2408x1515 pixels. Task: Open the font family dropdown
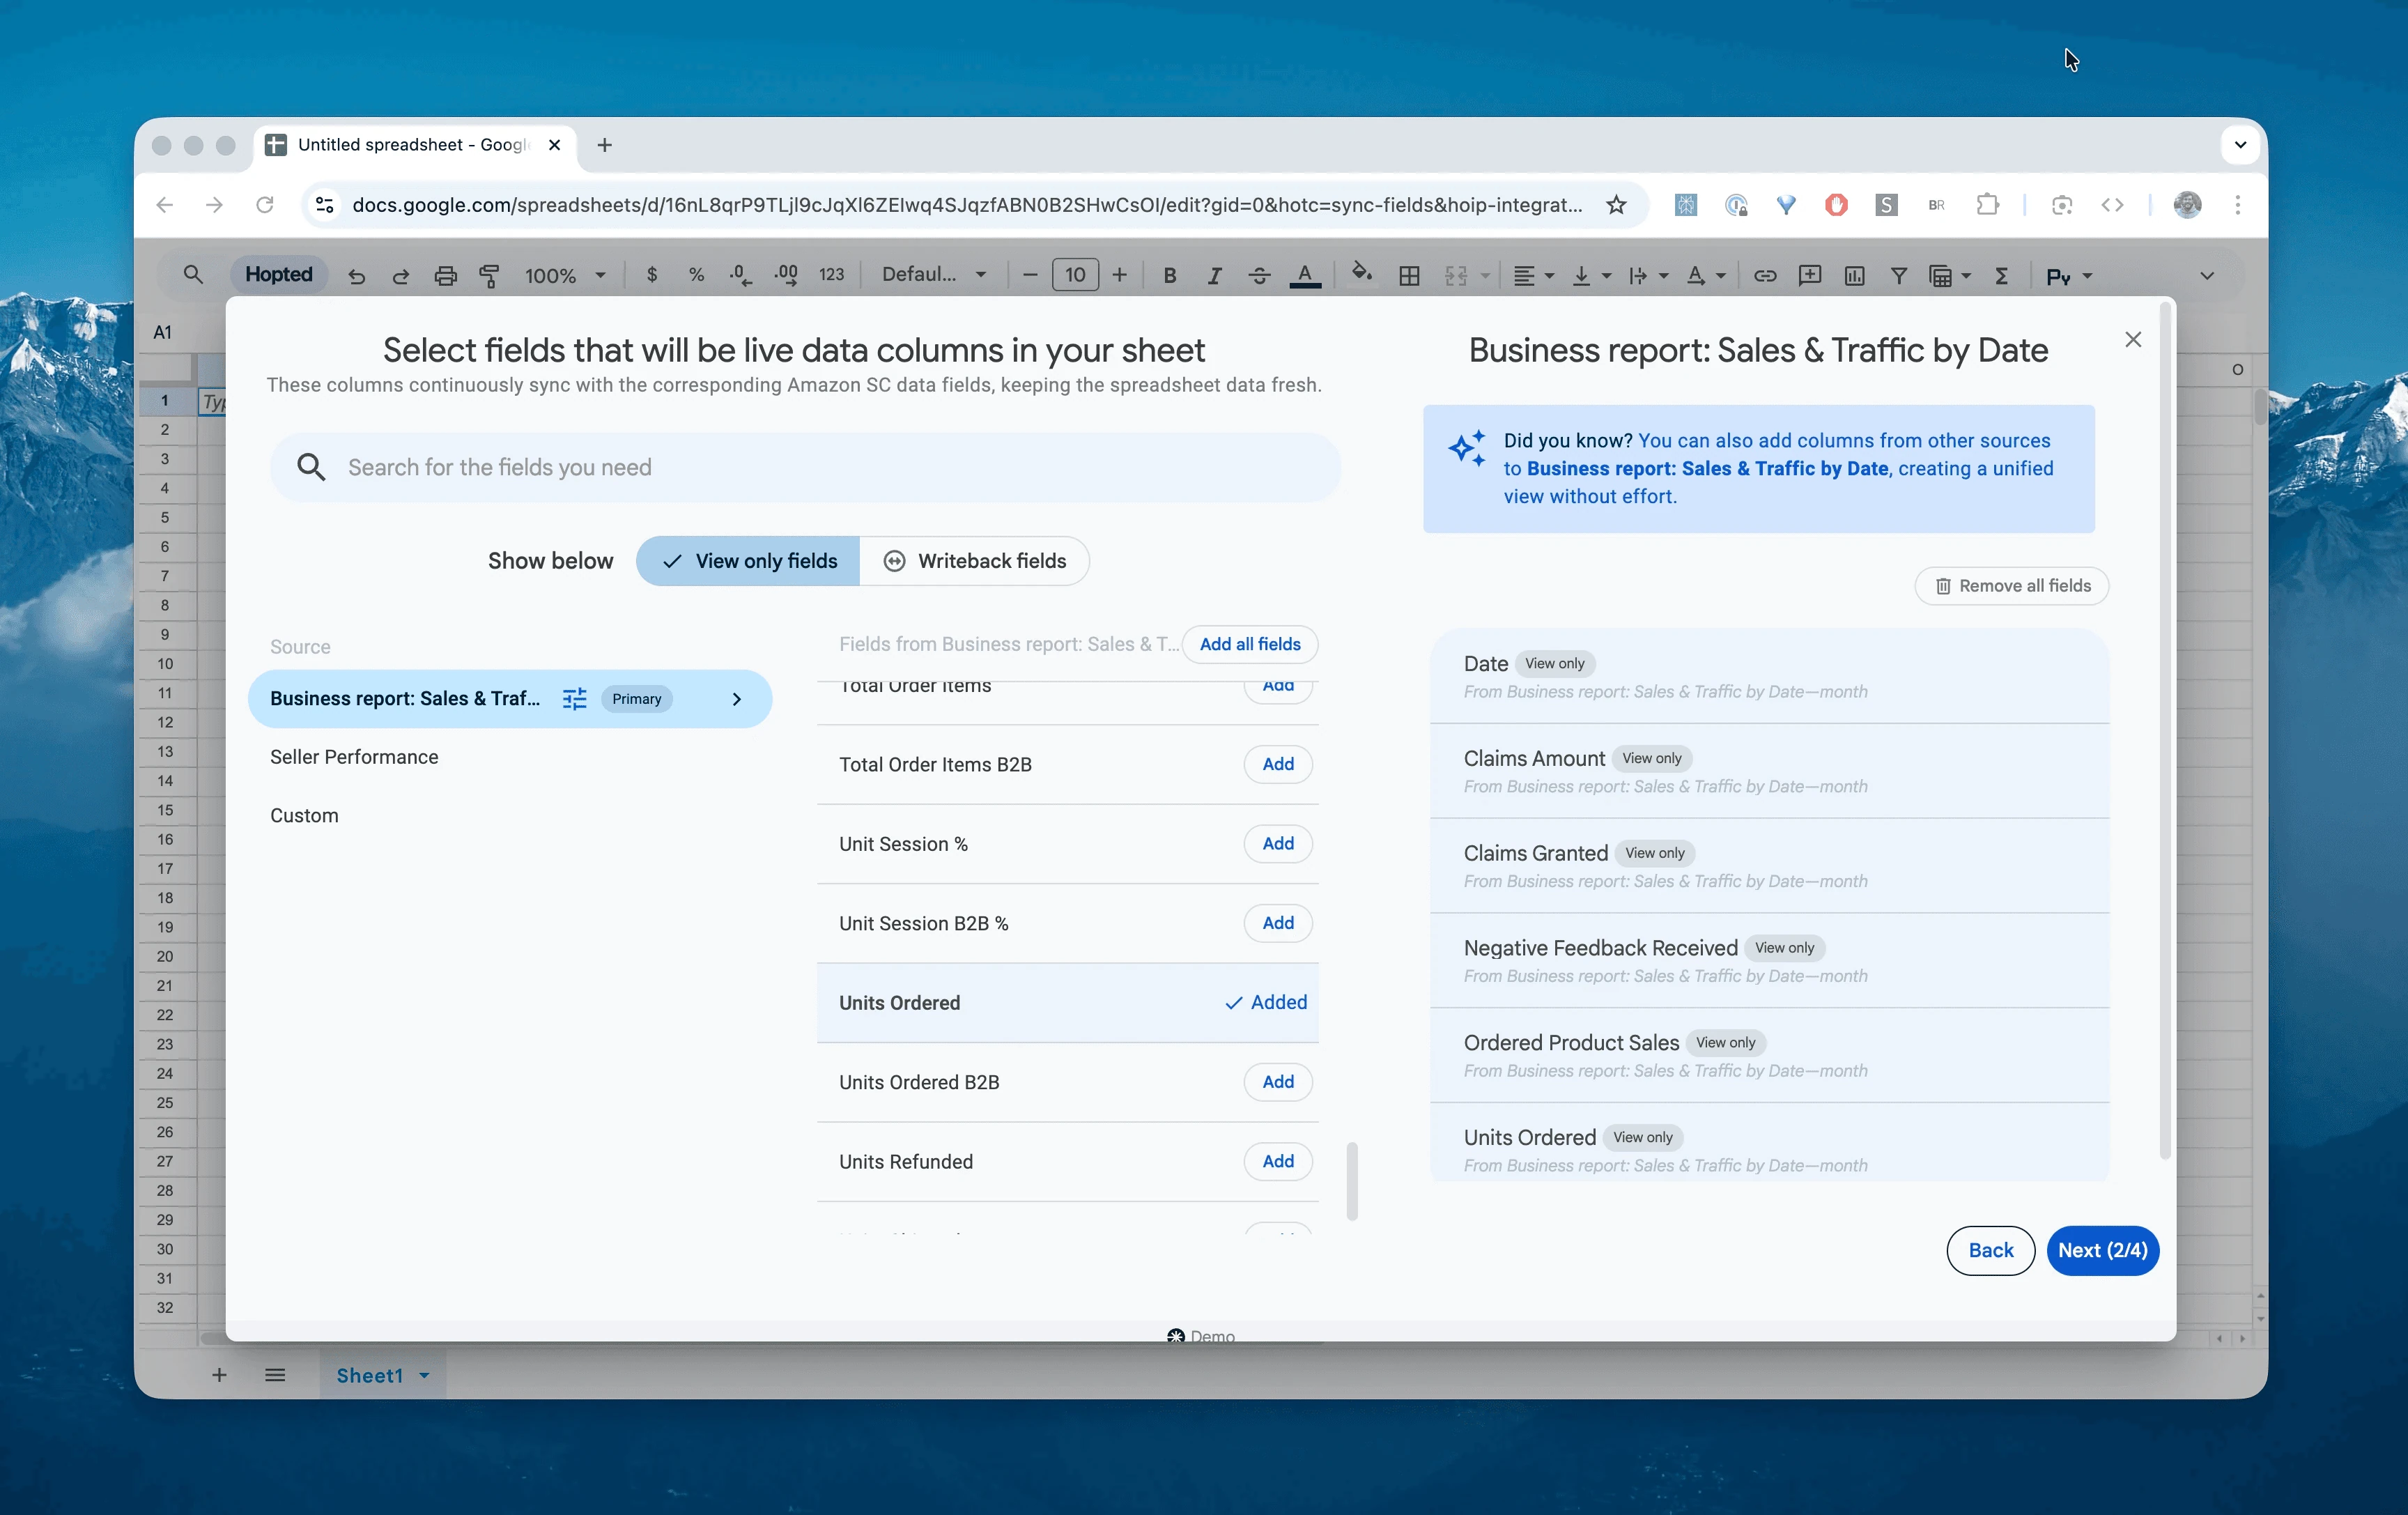[x=934, y=275]
